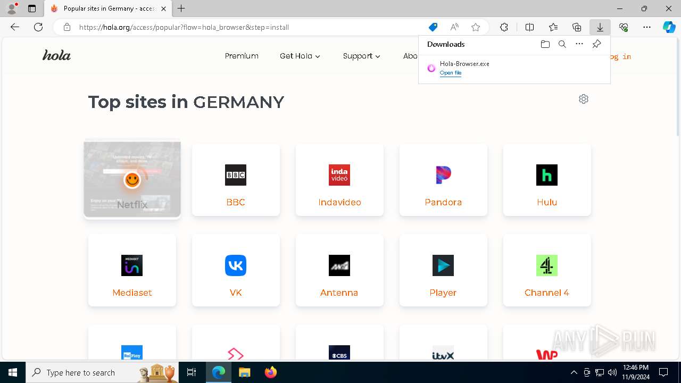Open browser Extensions icon

click(x=504, y=27)
